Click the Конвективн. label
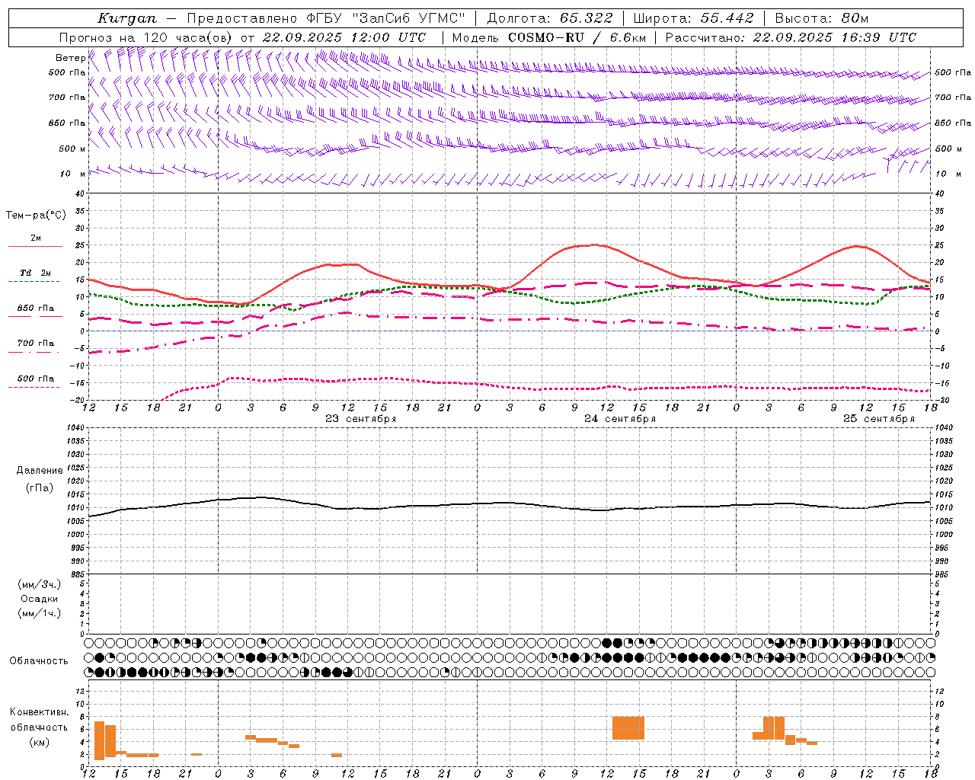Screen dimensions: 975x780 click(40, 712)
